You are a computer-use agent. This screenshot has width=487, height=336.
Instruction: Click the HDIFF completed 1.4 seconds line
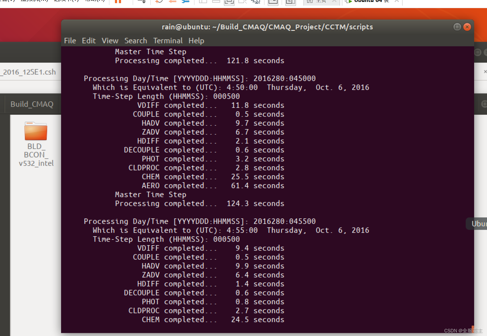211,284
